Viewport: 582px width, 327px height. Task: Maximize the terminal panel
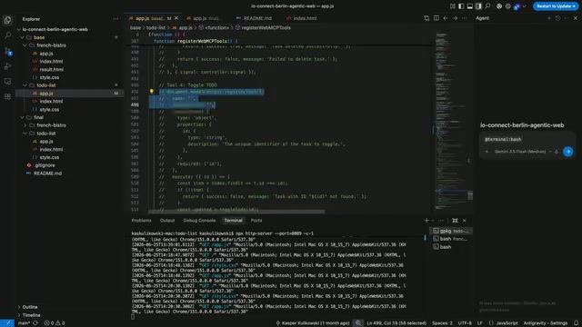pos(455,220)
